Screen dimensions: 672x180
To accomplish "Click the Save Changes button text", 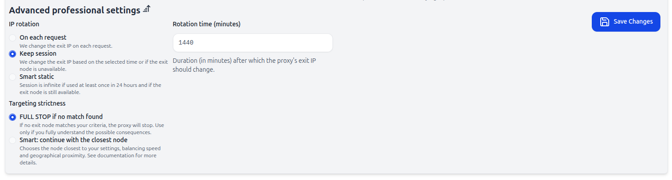I will (633, 22).
